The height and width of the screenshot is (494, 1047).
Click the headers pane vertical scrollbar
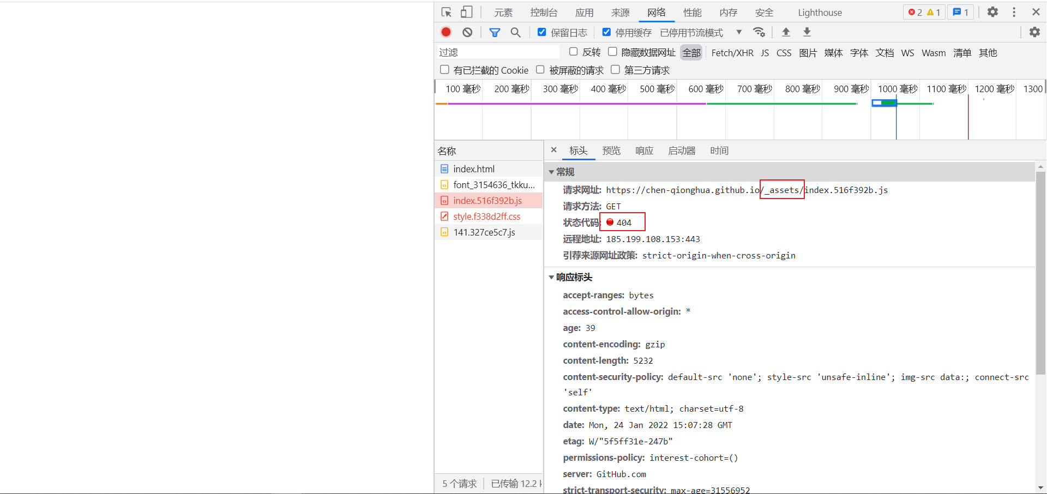click(1040, 273)
